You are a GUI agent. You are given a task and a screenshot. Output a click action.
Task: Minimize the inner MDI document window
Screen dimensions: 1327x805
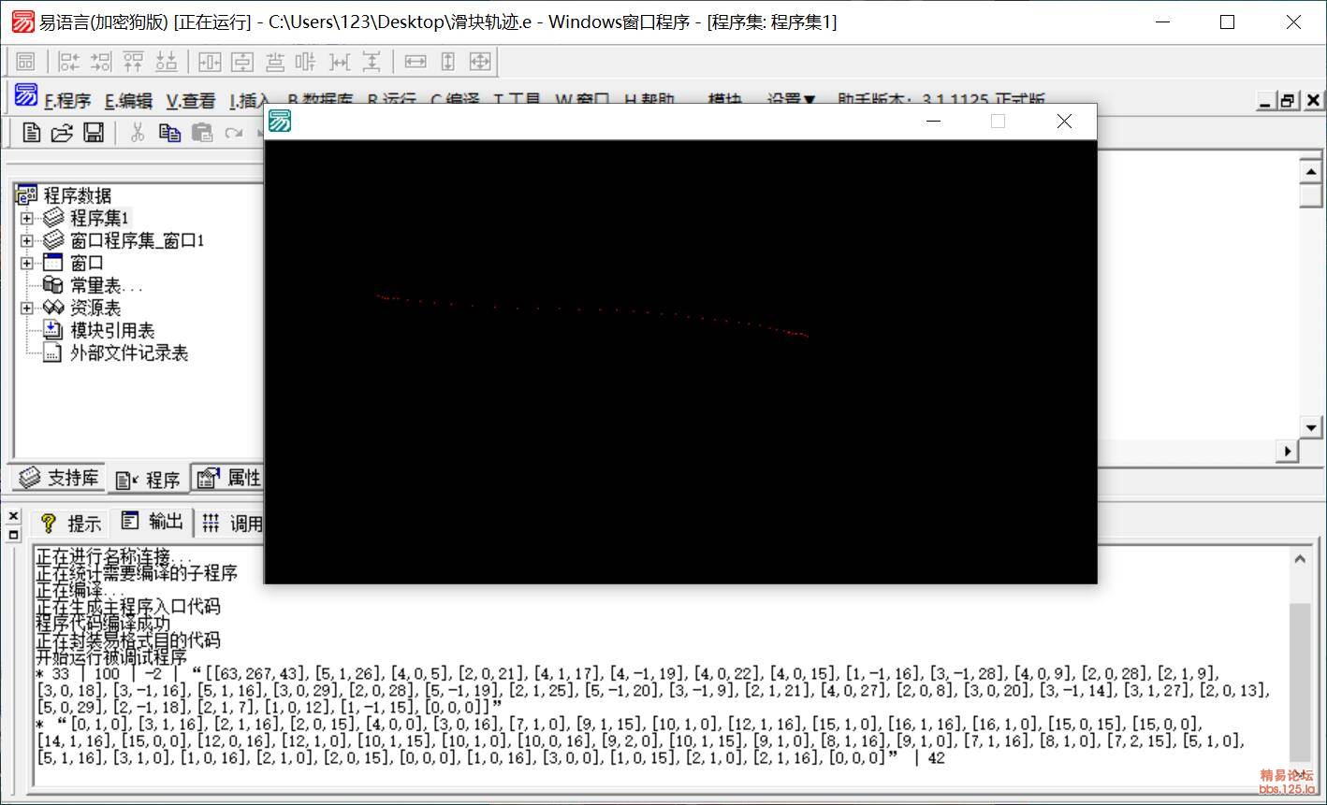pyautogui.click(x=1266, y=101)
